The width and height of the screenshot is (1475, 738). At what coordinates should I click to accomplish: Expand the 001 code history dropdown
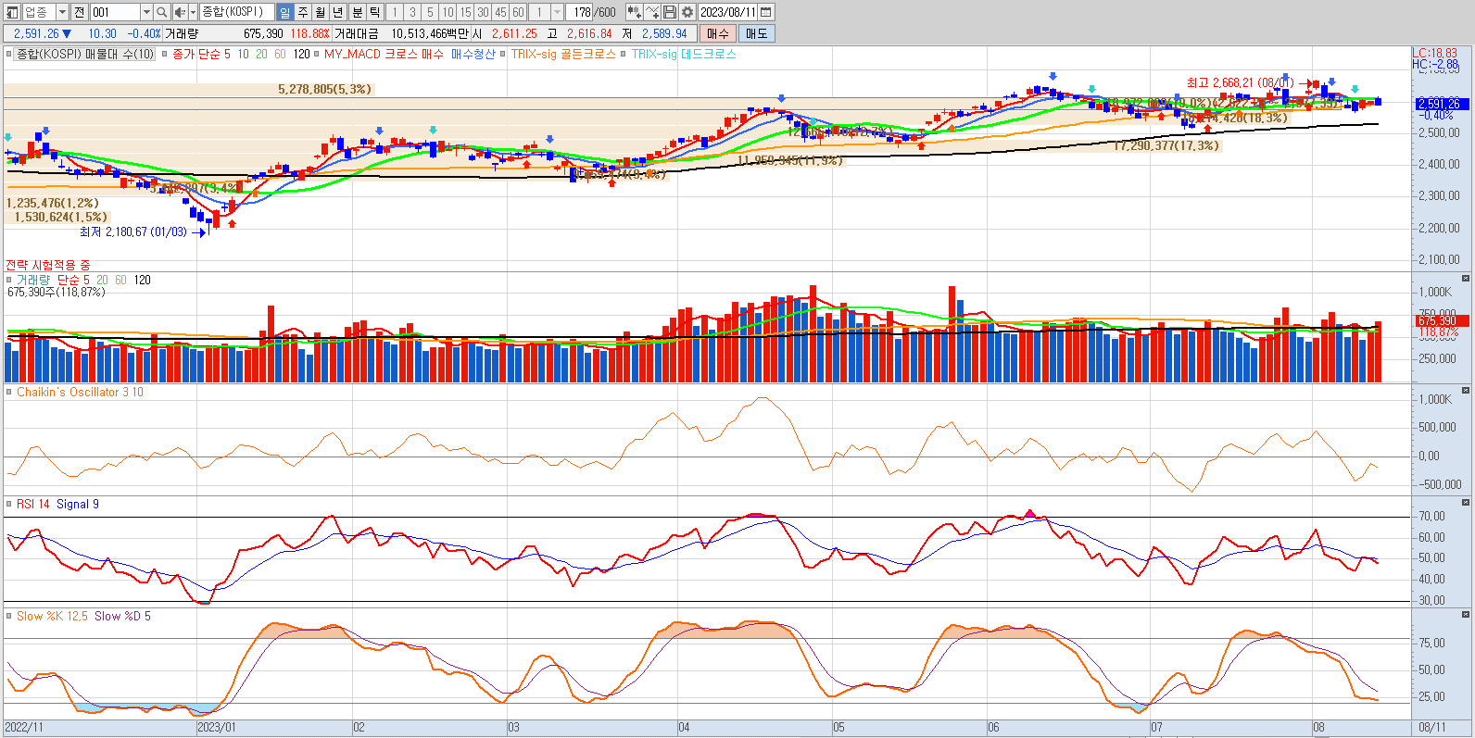click(x=146, y=12)
